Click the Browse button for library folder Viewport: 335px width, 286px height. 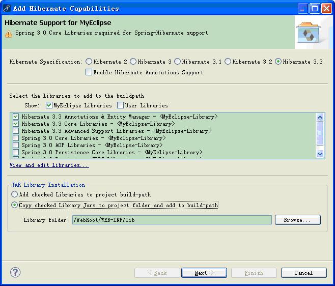tap(298, 220)
